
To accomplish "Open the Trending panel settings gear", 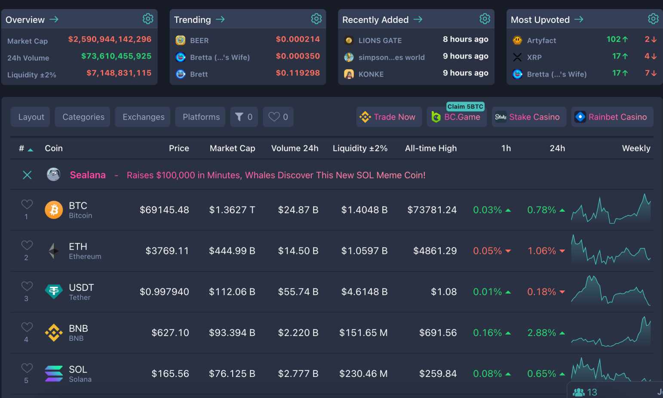I will point(316,19).
